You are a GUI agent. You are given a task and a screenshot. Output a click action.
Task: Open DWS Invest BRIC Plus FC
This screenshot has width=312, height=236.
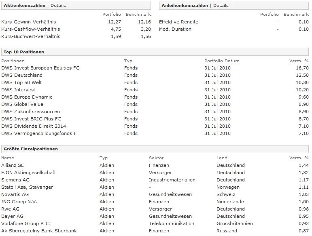tap(31, 119)
